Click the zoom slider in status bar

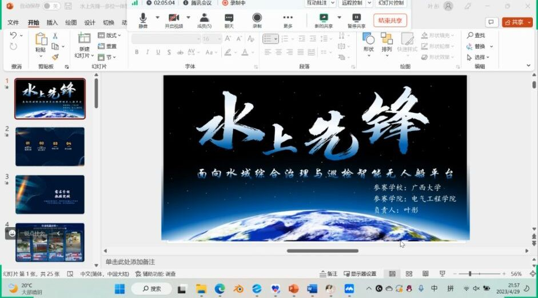click(469, 274)
